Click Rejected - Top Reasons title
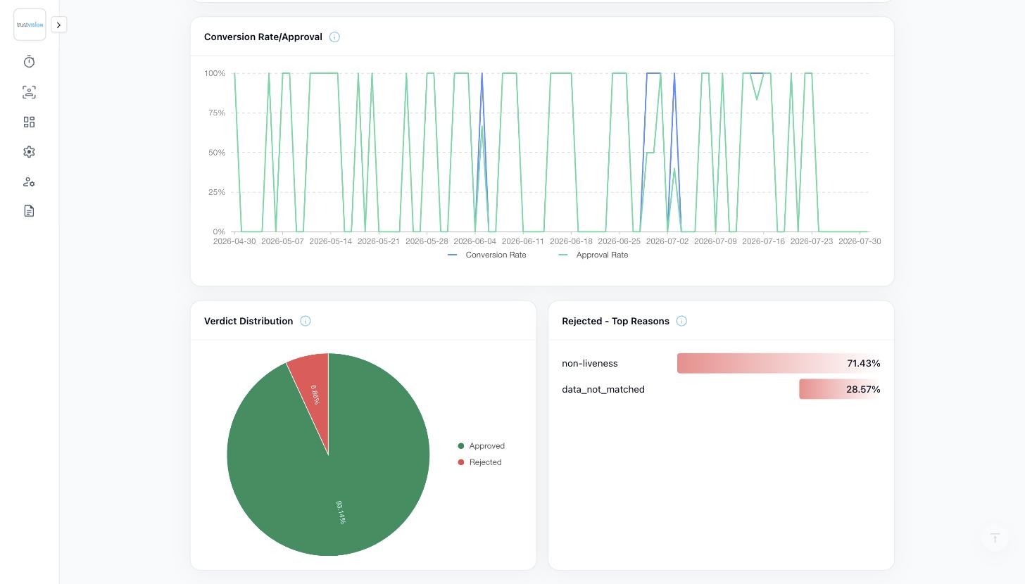Screen dimensions: 1025x584 pos(616,321)
